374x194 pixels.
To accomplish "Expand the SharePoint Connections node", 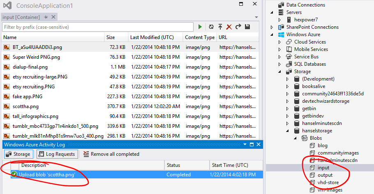I will pos(272,27).
